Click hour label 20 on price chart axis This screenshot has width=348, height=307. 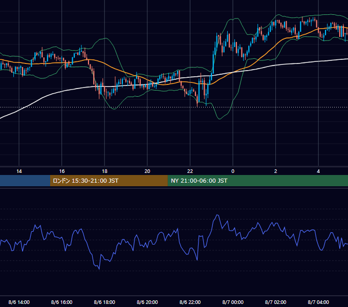pyautogui.click(x=147, y=171)
